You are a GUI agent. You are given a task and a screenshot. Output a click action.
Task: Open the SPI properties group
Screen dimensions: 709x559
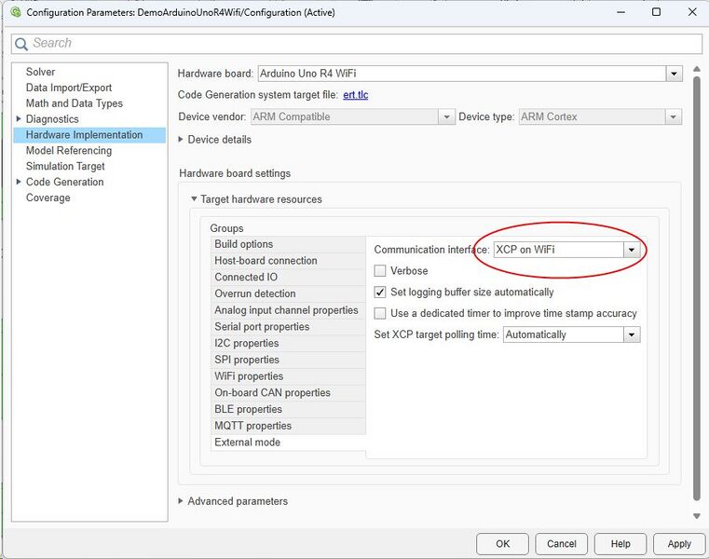coord(288,360)
